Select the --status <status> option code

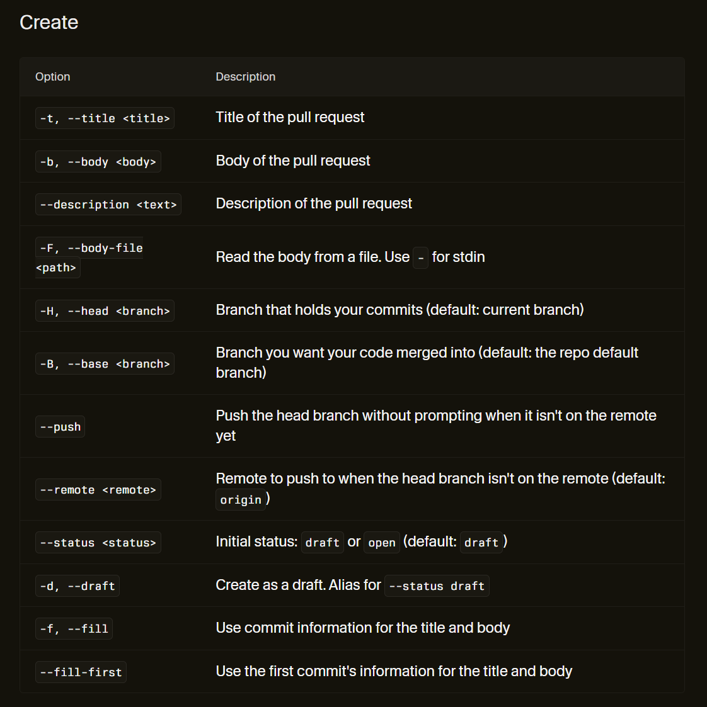pos(98,543)
